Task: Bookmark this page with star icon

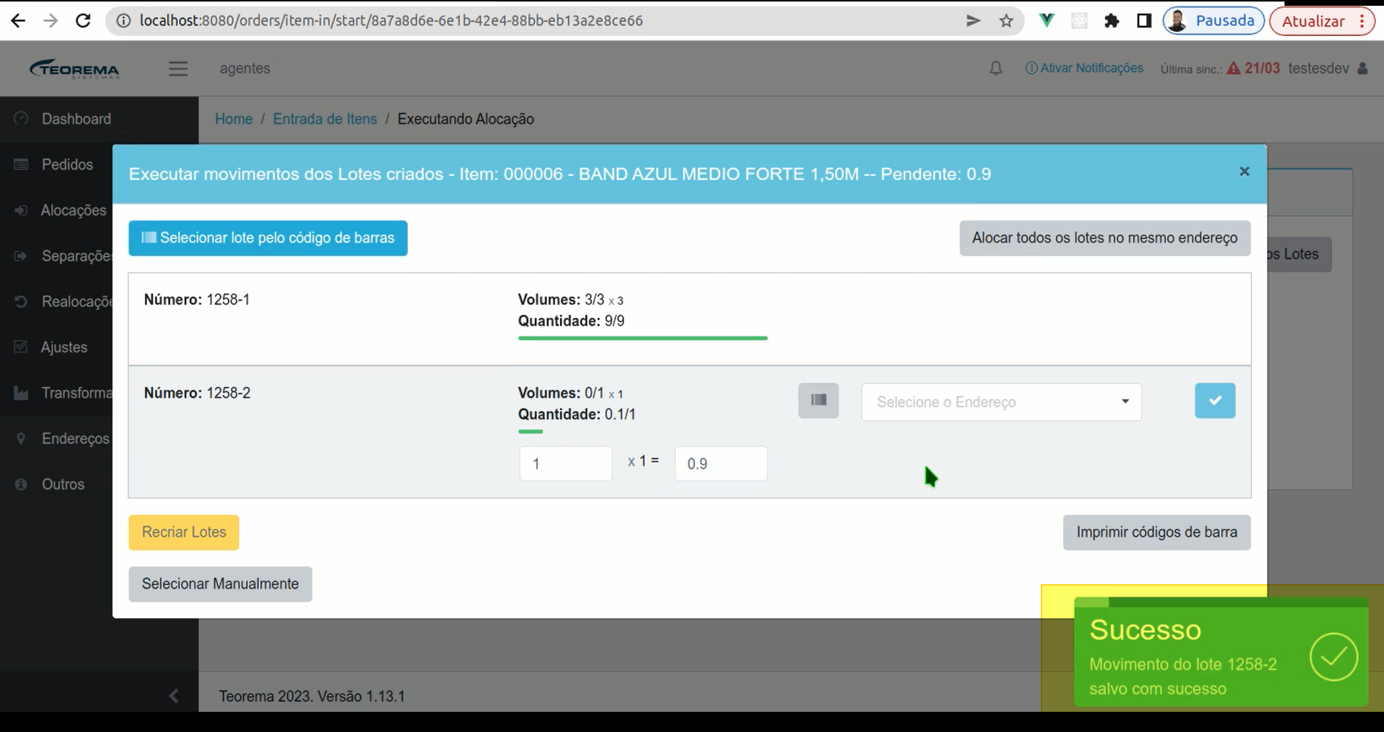Action: point(1006,21)
